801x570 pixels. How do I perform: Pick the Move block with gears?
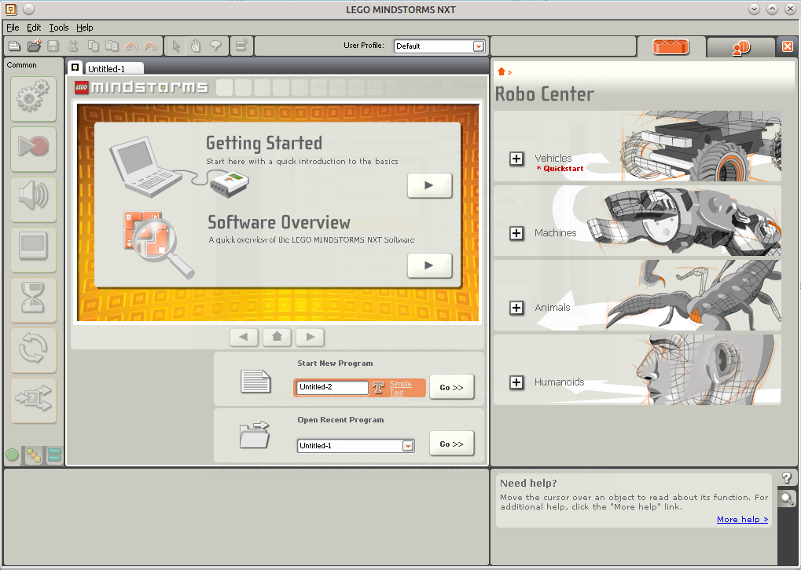34,99
